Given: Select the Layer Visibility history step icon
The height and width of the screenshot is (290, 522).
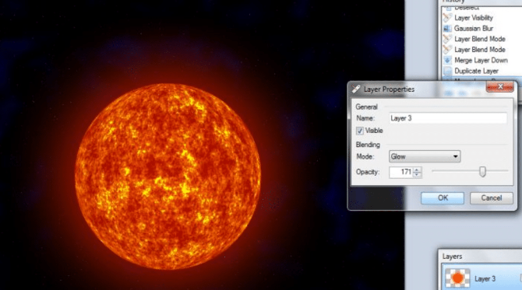Looking at the screenshot, I should [448, 18].
